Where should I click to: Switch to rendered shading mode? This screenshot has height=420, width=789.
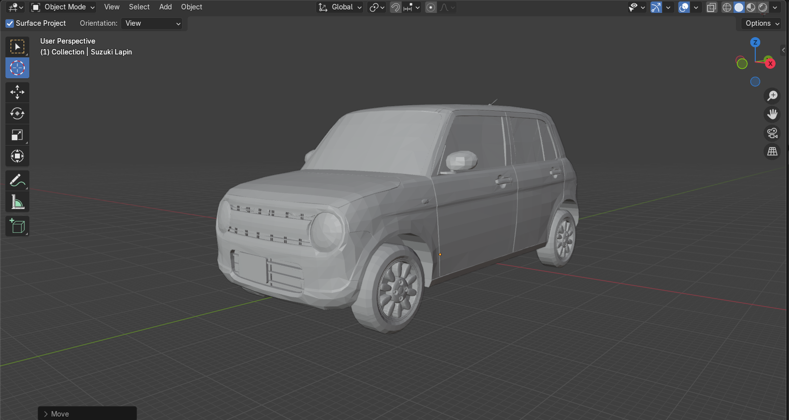[763, 7]
